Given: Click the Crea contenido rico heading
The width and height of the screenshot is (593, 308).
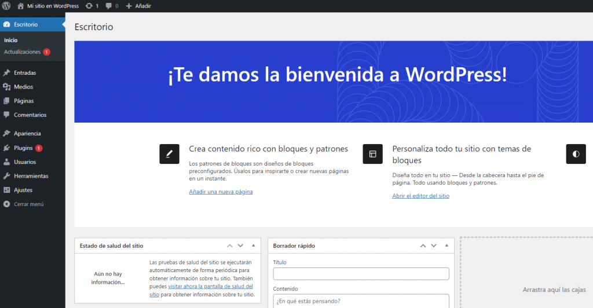Looking at the screenshot, I should tap(268, 149).
